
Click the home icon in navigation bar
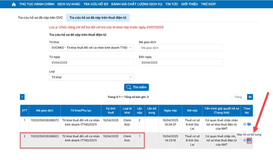point(14,4)
